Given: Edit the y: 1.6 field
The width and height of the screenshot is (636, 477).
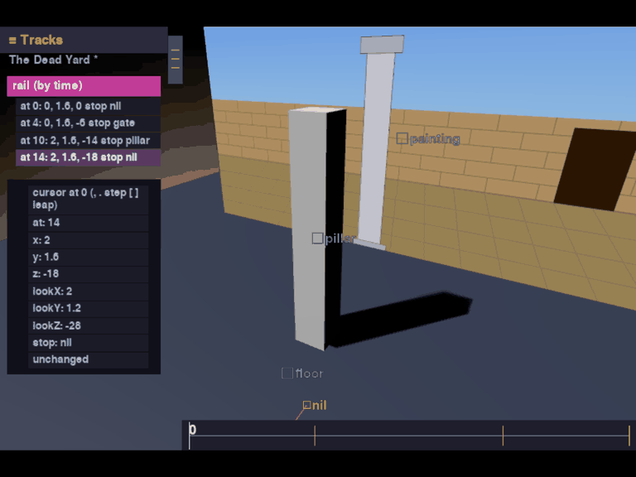Looking at the screenshot, I should point(89,258).
